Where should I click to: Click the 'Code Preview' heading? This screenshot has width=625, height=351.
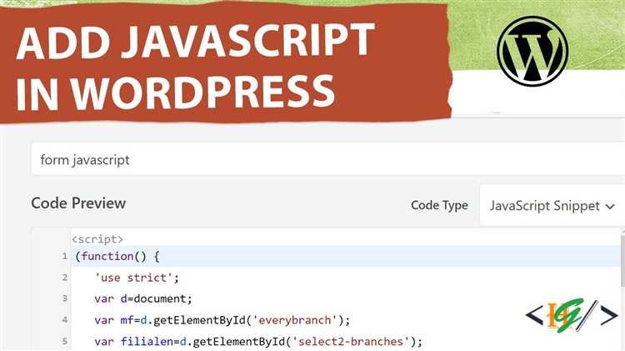(78, 203)
